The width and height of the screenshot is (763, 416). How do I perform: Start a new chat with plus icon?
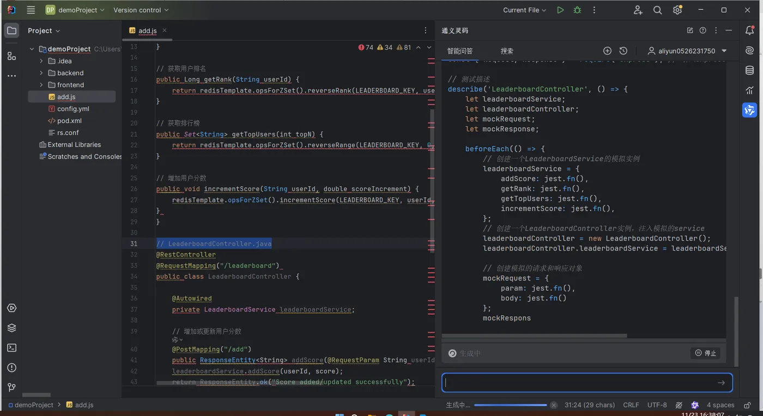(607, 51)
